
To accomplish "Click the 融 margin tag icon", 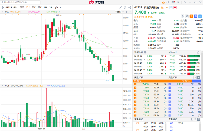I will pyautogui.click(x=162, y=8).
